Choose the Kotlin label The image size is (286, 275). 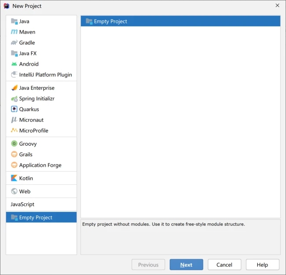point(26,178)
